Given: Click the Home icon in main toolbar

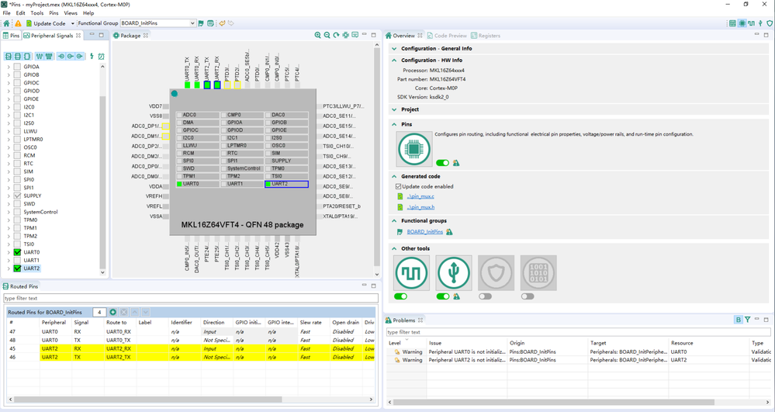Looking at the screenshot, I should (7, 23).
